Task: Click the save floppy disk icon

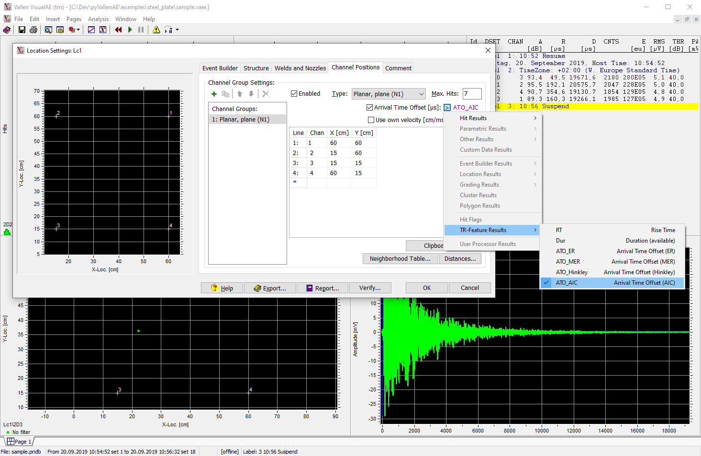Action: (x=22, y=30)
